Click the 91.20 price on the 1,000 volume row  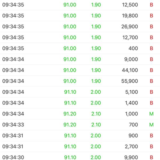70,114
